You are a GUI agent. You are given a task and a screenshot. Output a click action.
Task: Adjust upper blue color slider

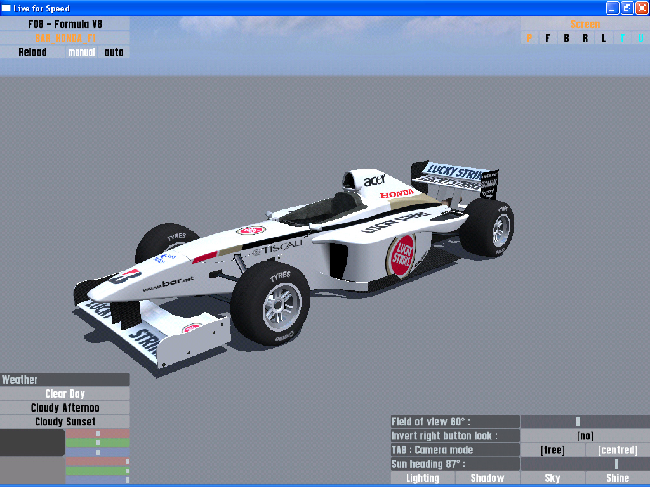click(98, 452)
